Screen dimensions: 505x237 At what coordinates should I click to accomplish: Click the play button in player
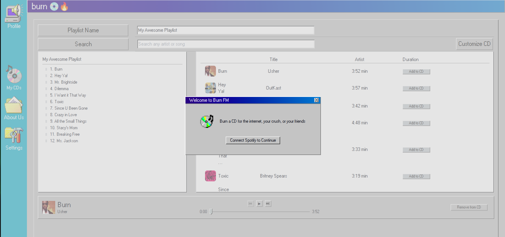click(259, 204)
